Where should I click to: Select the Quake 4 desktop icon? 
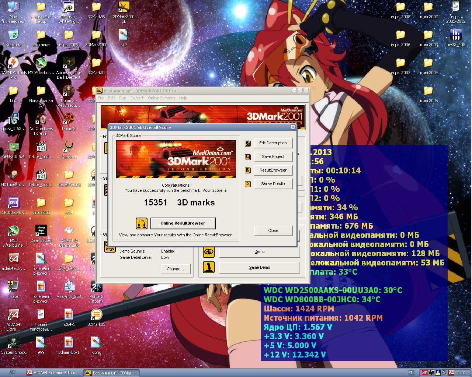click(x=69, y=150)
